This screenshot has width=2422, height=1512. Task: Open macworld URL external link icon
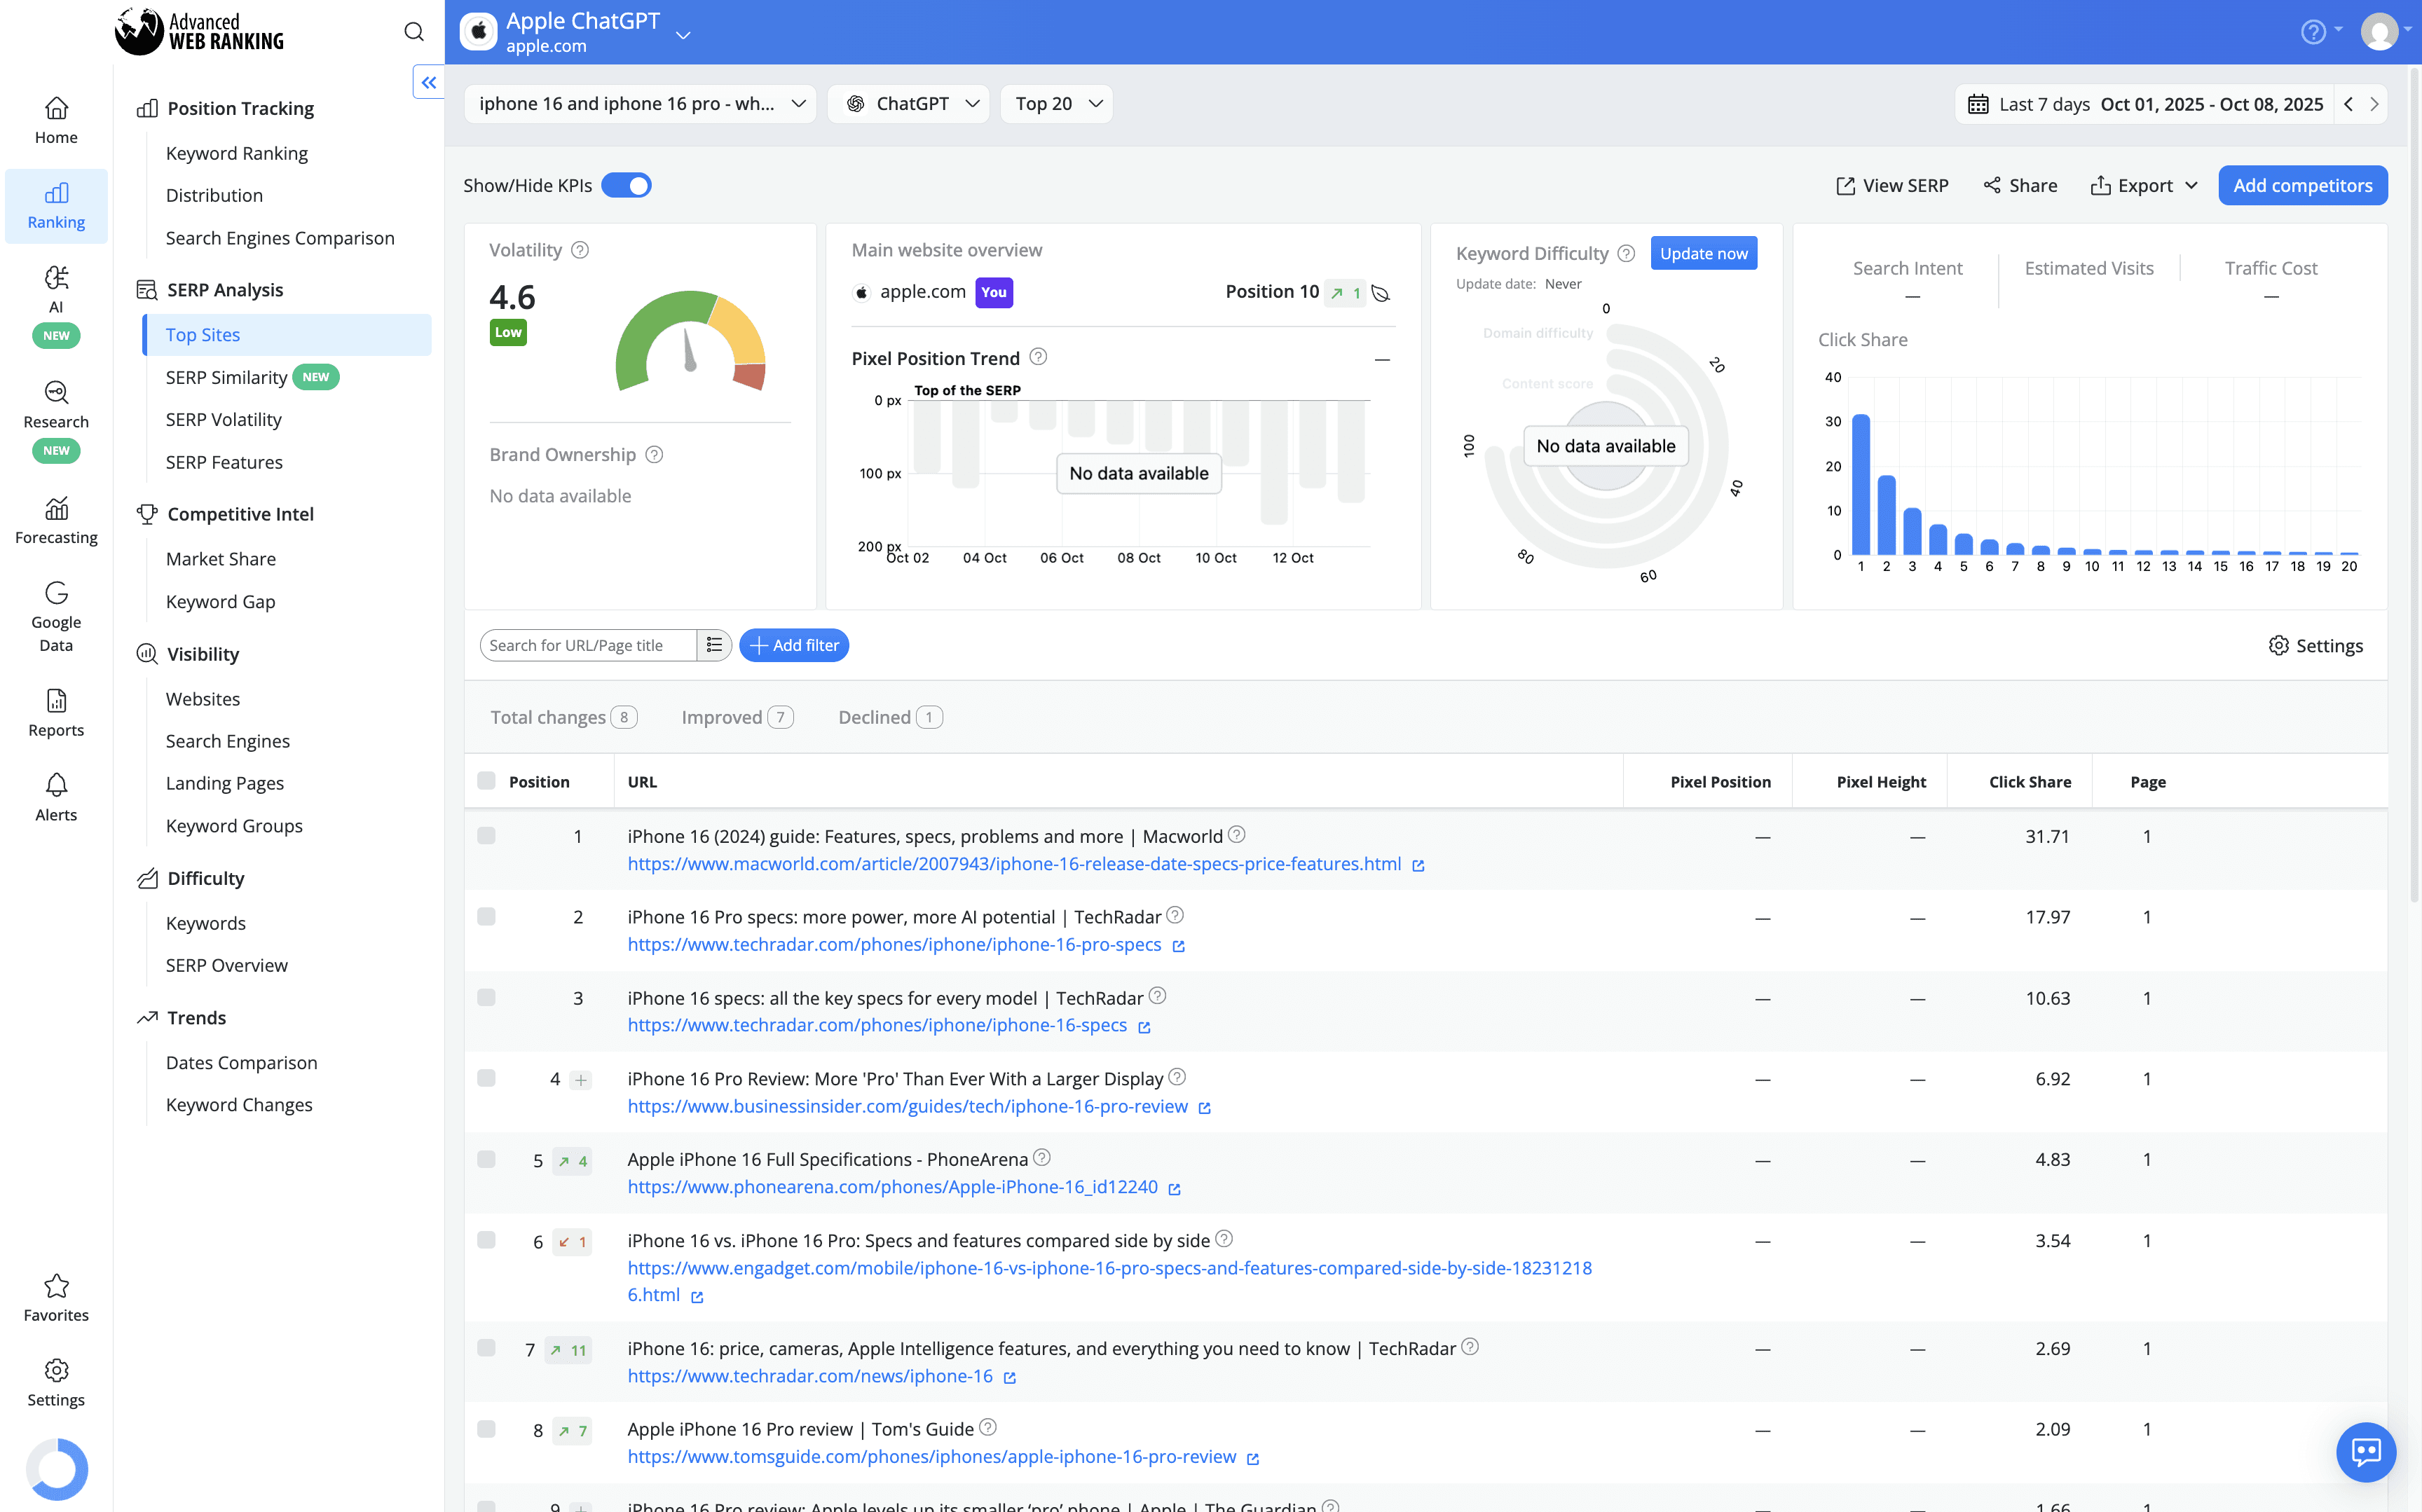click(1418, 866)
